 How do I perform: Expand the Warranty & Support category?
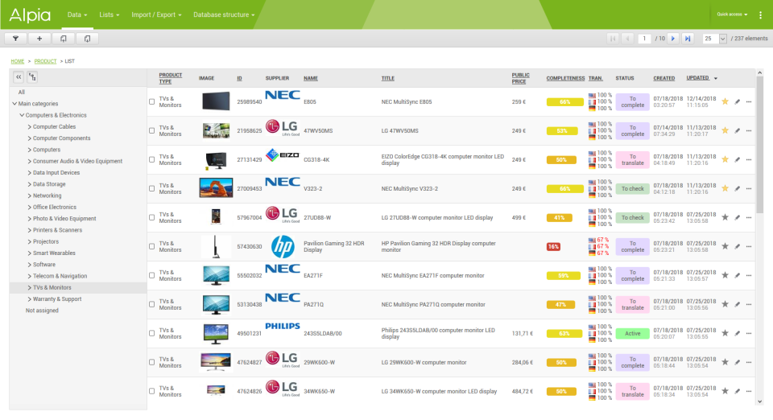point(29,299)
